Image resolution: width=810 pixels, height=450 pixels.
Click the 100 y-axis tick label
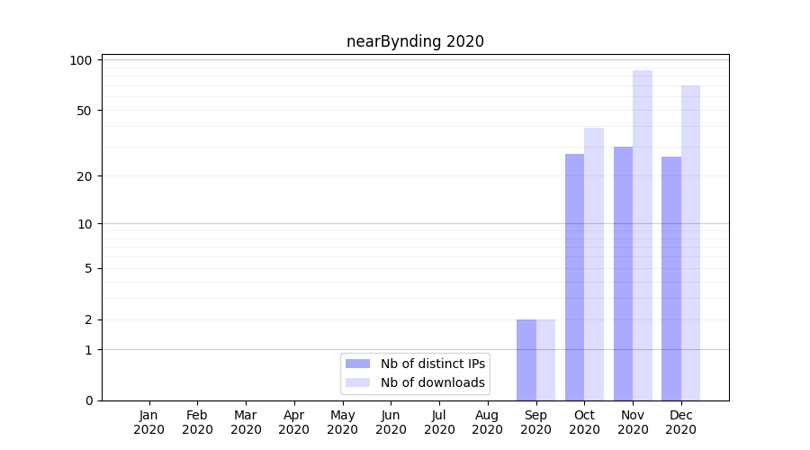point(82,60)
